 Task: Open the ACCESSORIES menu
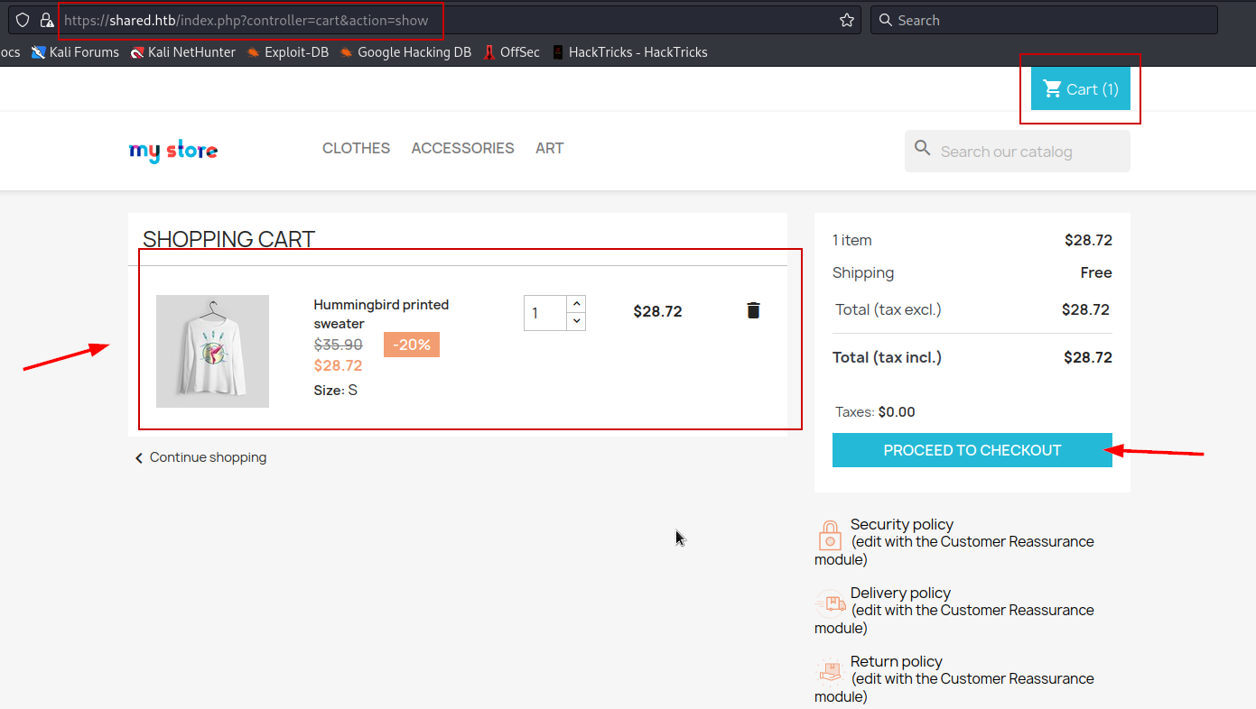[463, 148]
